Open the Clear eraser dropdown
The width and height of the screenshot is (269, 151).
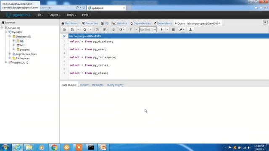pos(182,30)
